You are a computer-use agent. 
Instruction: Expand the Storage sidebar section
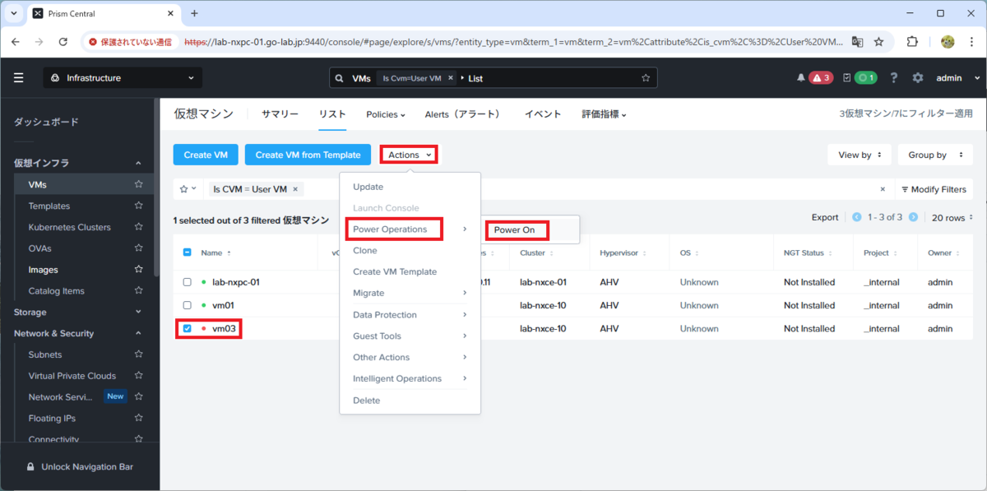coord(138,313)
